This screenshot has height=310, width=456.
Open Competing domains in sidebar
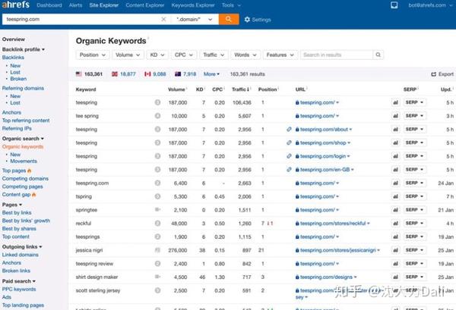(25, 179)
